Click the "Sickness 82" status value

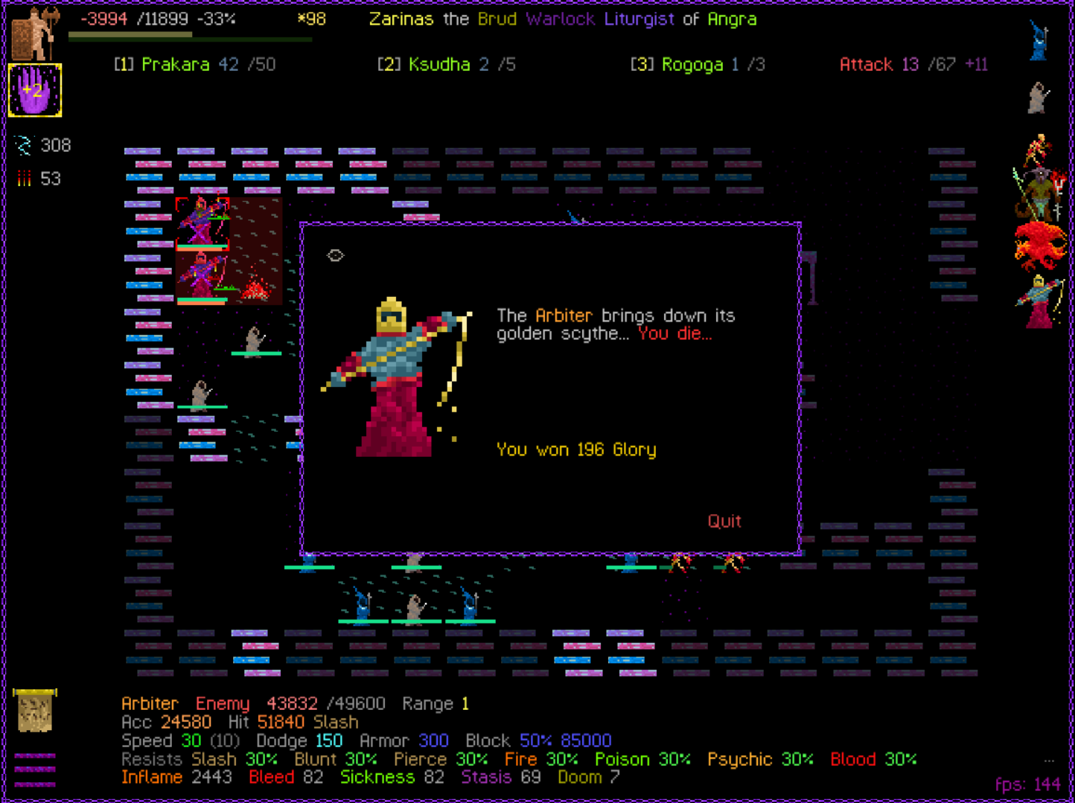pos(392,777)
